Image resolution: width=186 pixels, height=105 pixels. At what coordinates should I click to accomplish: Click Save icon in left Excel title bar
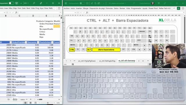point(17,3)
